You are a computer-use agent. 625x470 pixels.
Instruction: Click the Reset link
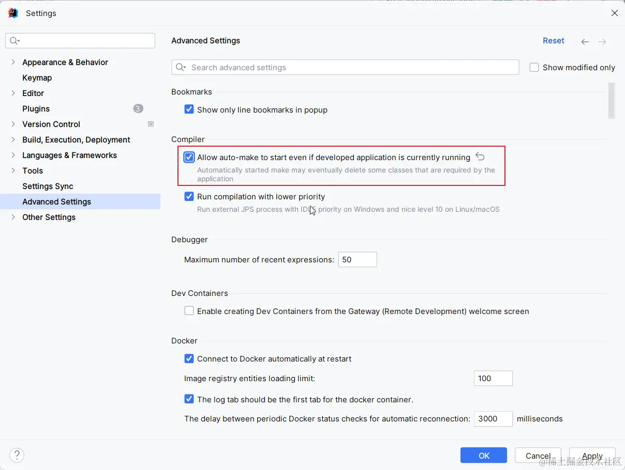pos(553,41)
